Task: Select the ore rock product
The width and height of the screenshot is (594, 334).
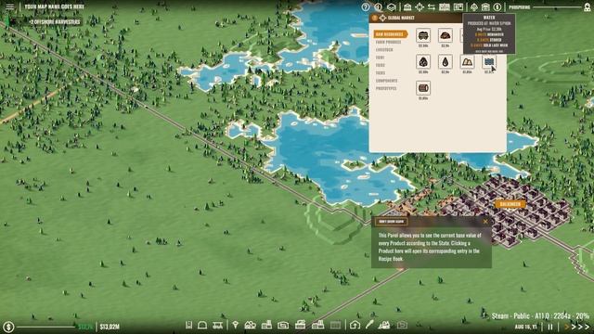Action: tap(445, 35)
